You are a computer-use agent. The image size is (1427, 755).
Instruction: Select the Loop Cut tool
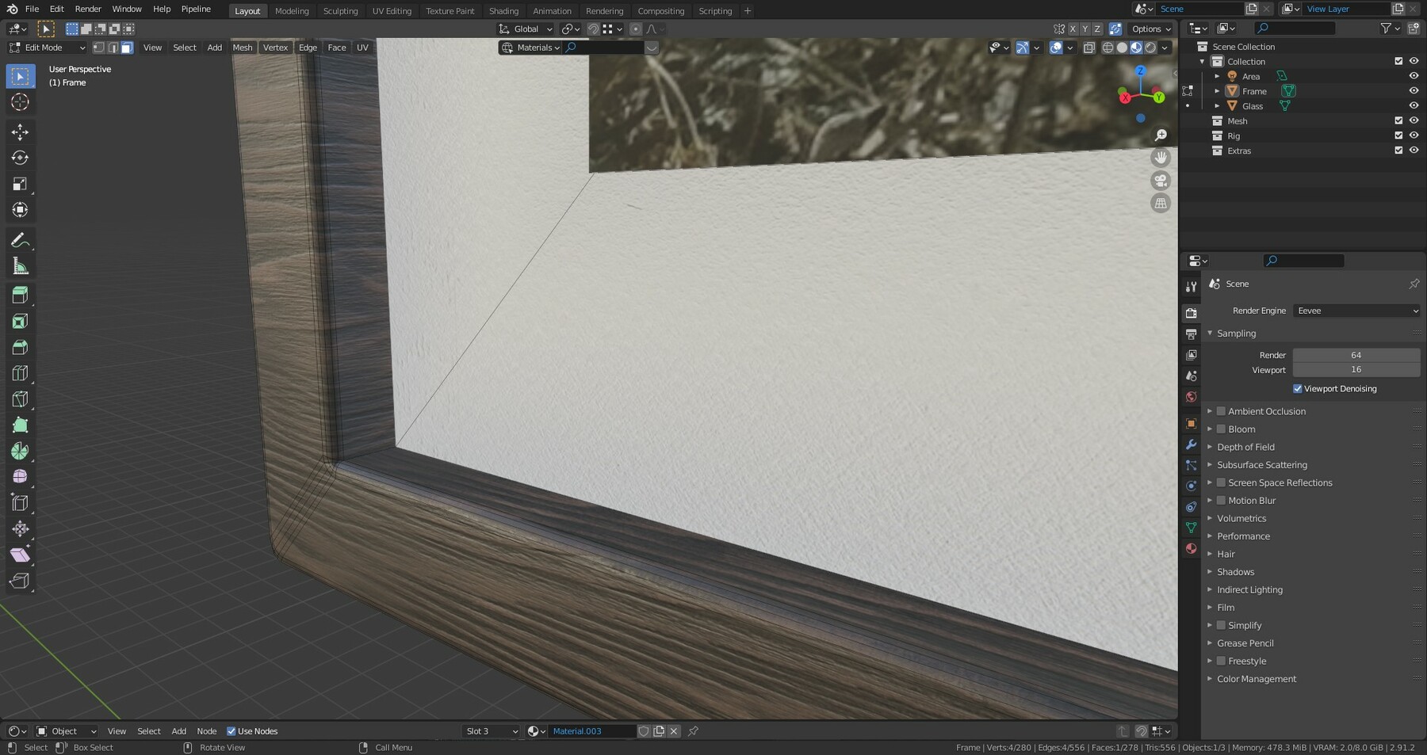coord(20,373)
